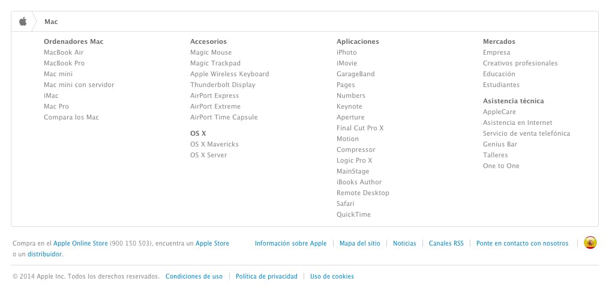Open the Genius Bar support link

(x=500, y=144)
